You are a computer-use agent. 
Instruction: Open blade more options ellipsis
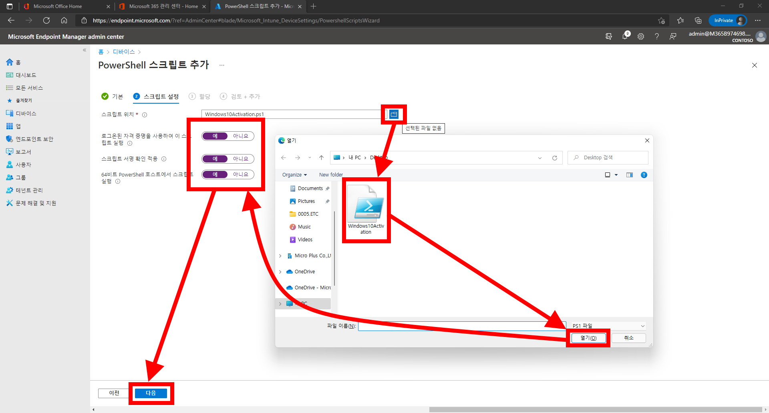[222, 65]
